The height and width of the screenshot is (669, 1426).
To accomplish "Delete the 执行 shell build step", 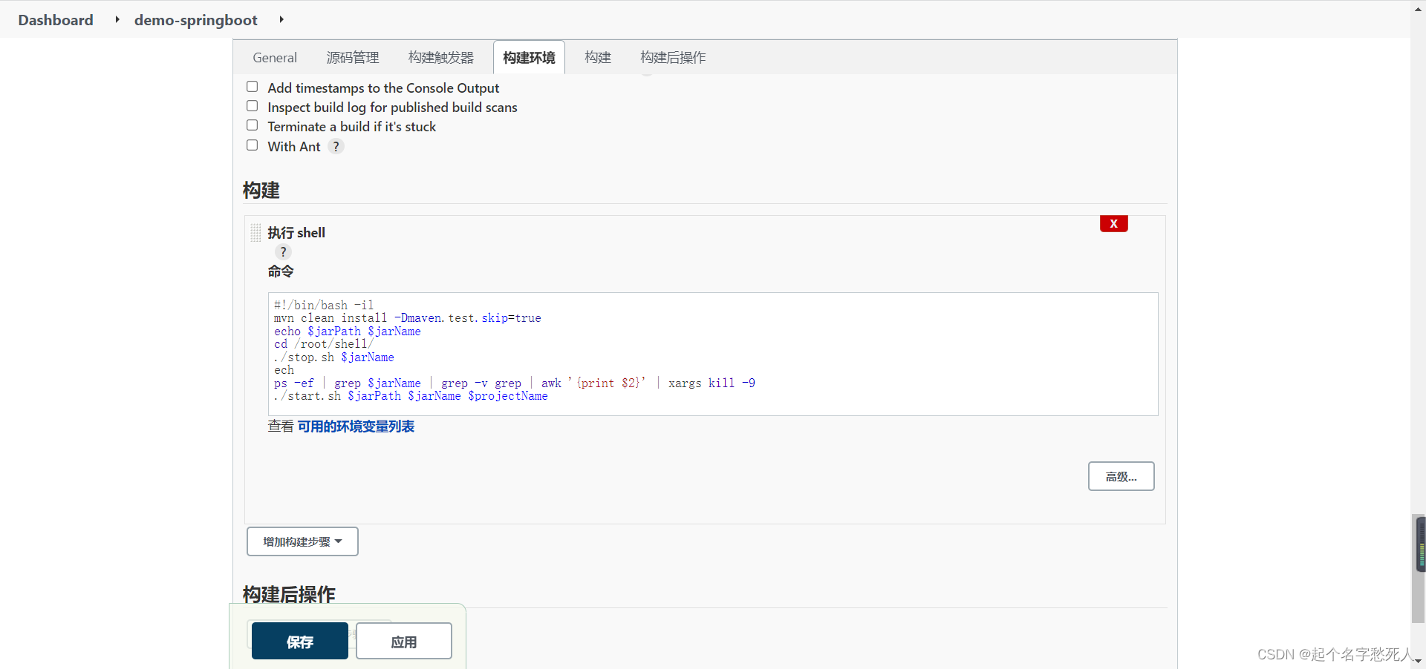I will pyautogui.click(x=1113, y=223).
